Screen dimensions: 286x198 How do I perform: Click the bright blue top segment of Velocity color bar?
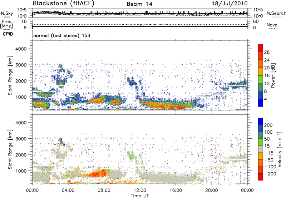261,122
